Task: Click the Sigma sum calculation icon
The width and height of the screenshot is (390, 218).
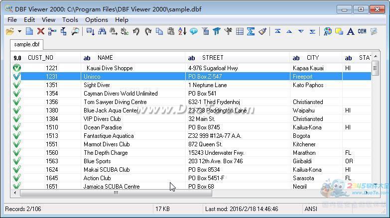Action: [x=251, y=31]
